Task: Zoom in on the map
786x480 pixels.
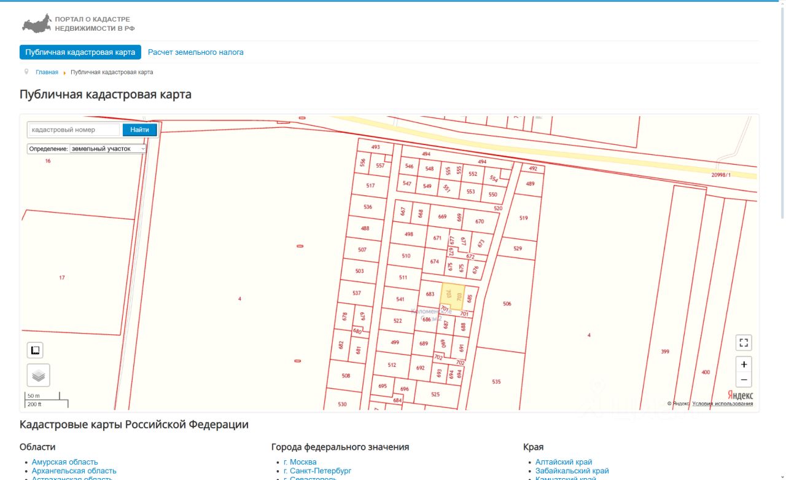Action: pyautogui.click(x=744, y=364)
